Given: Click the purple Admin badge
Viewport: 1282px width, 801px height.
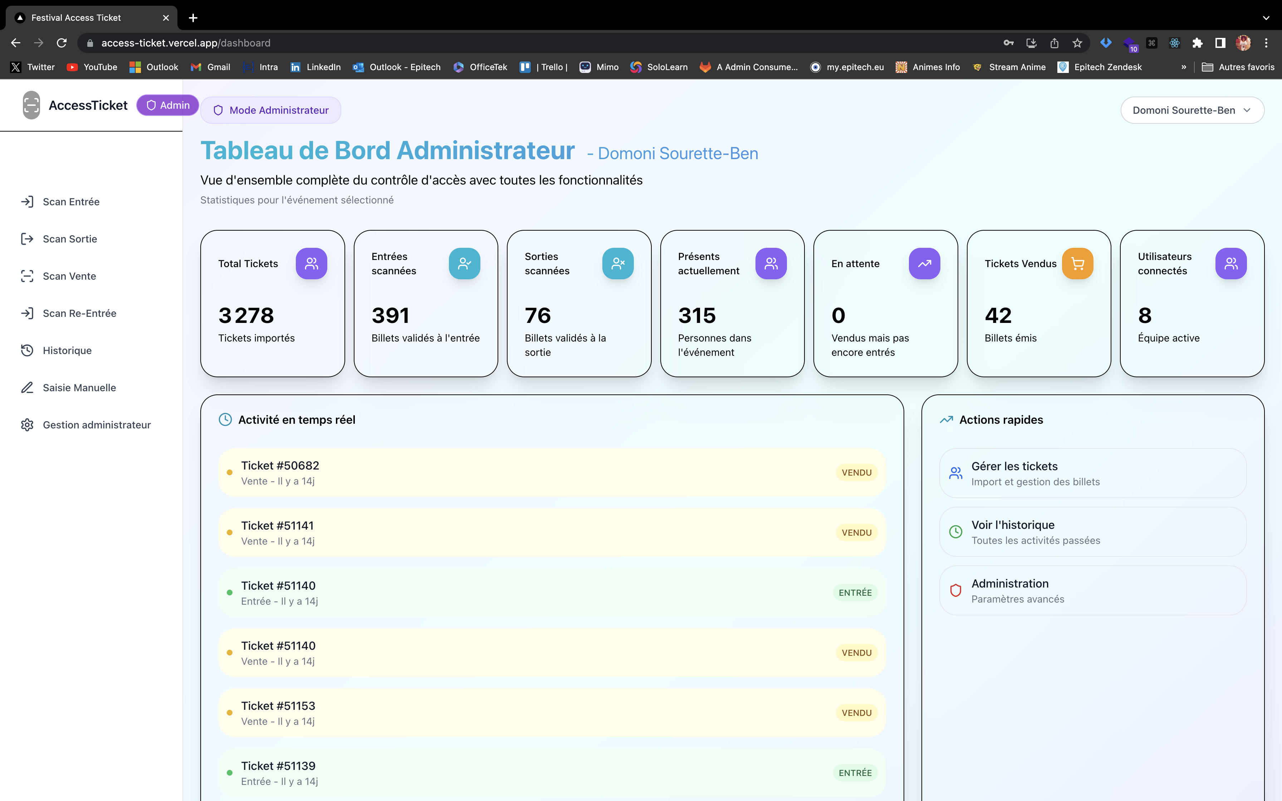Looking at the screenshot, I should coord(167,105).
